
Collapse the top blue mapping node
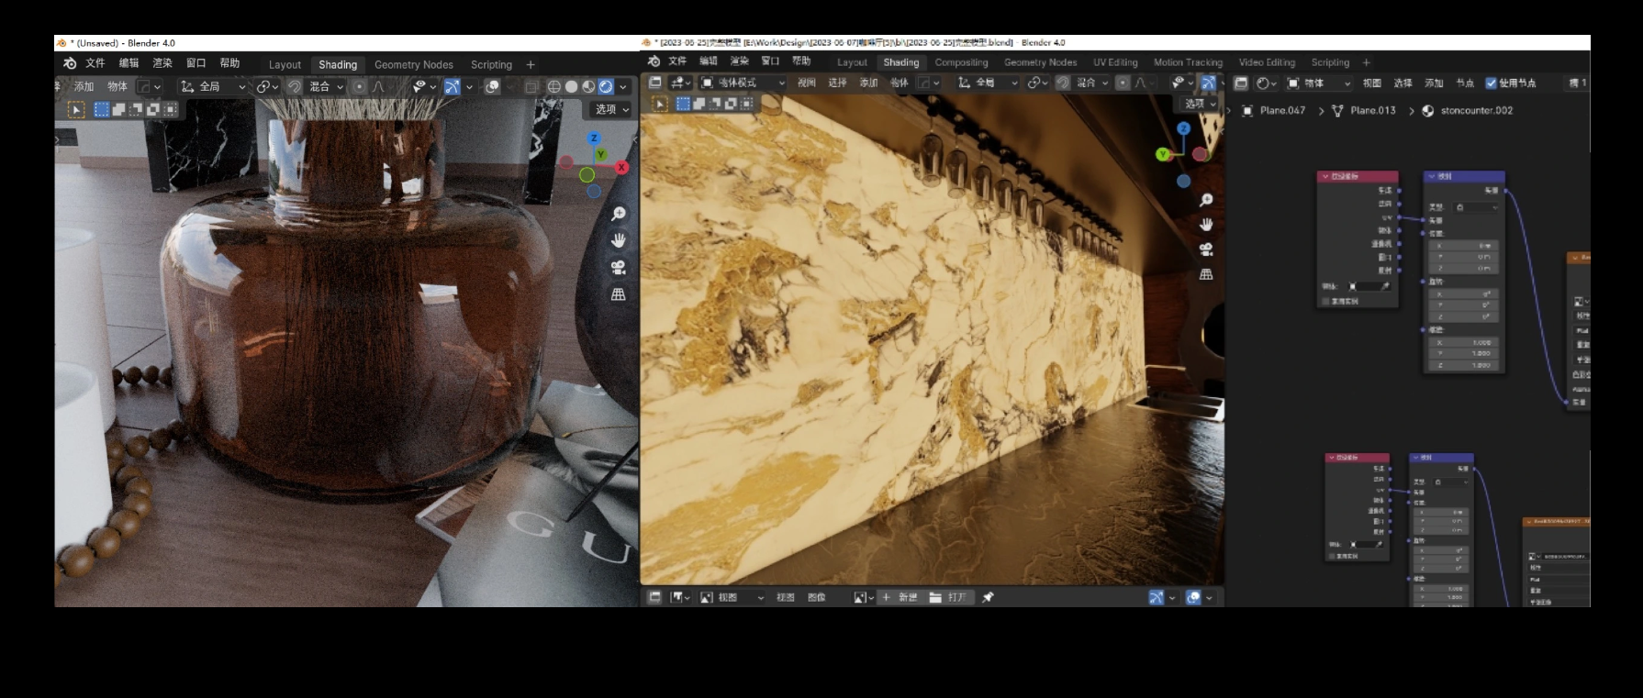click(1431, 176)
